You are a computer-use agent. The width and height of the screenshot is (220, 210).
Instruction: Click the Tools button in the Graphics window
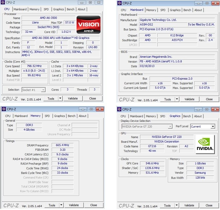click(x=167, y=206)
